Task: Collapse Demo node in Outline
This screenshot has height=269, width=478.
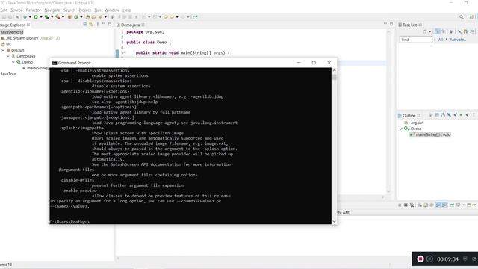Action: pos(401,129)
